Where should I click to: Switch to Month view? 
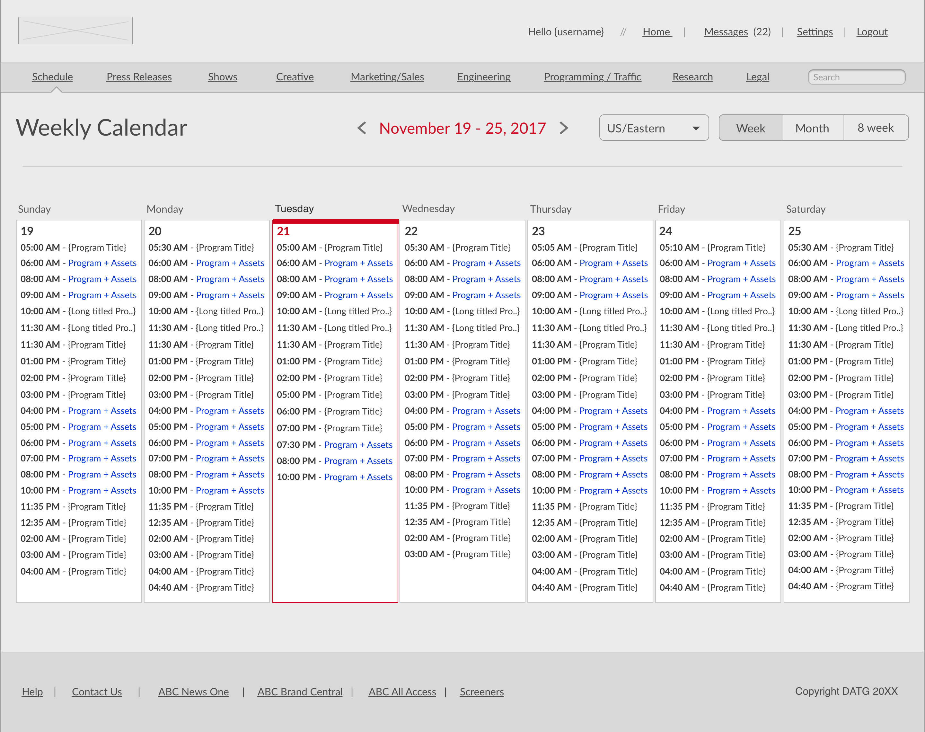[812, 128]
